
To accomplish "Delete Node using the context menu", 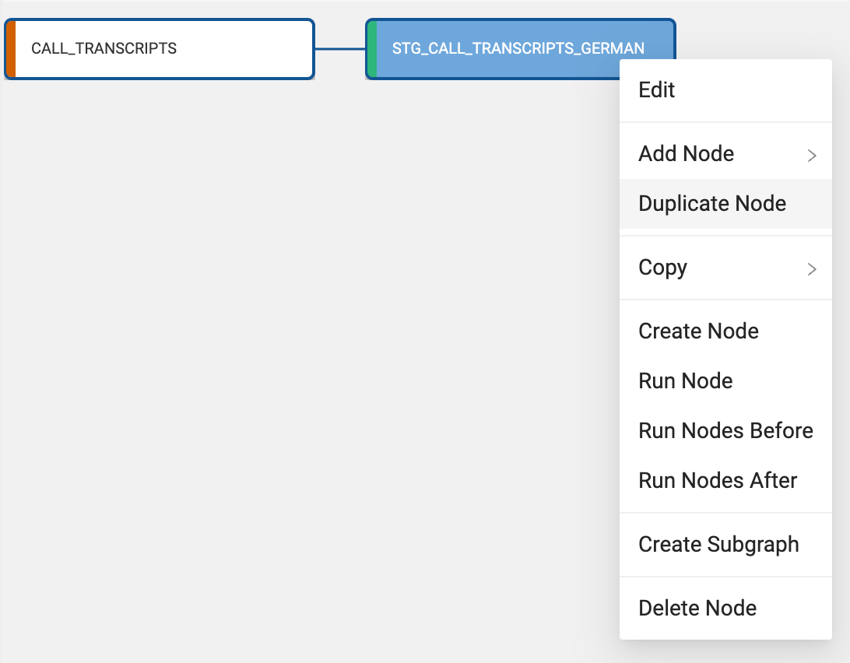I will (x=697, y=609).
